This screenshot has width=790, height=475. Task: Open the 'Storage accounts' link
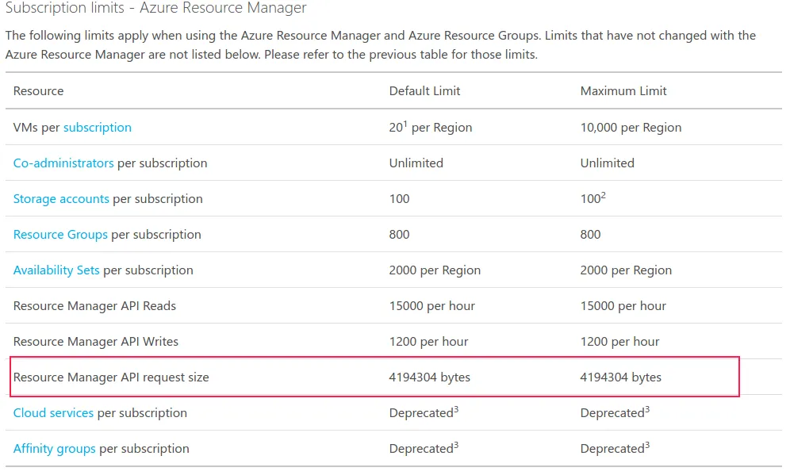[x=61, y=199]
